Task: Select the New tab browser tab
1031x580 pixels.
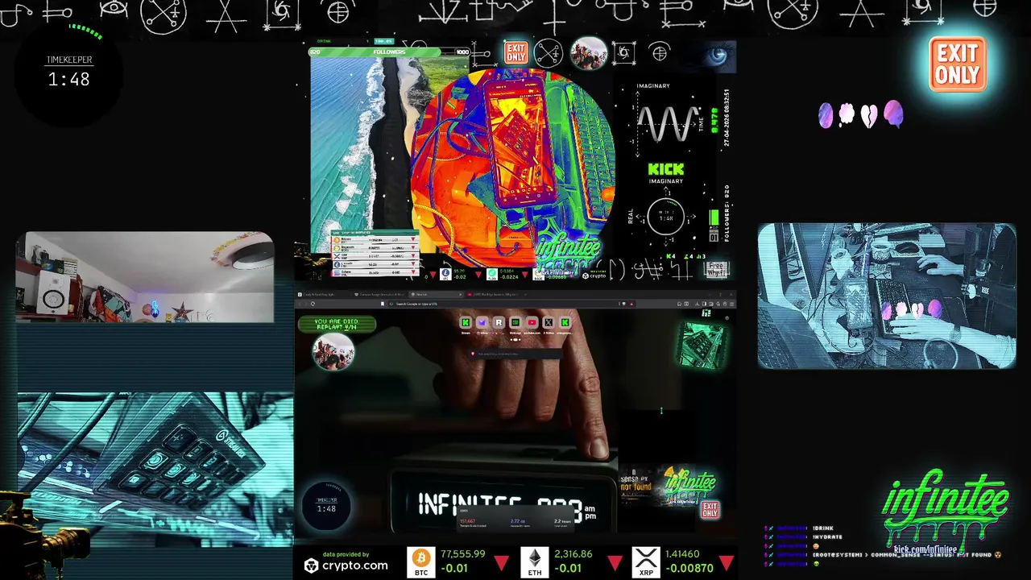Action: pos(435,294)
